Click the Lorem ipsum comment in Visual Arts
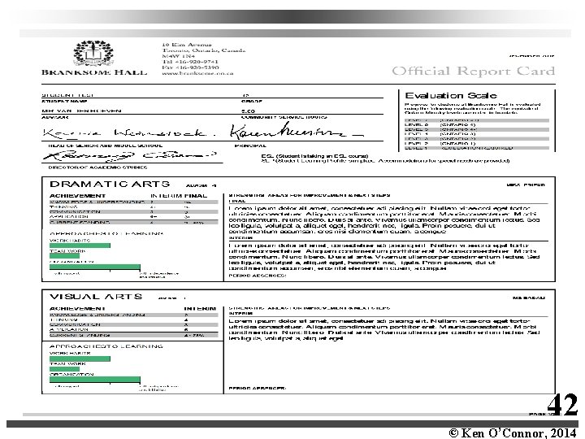Screen dimensions: 585x439 (384, 329)
